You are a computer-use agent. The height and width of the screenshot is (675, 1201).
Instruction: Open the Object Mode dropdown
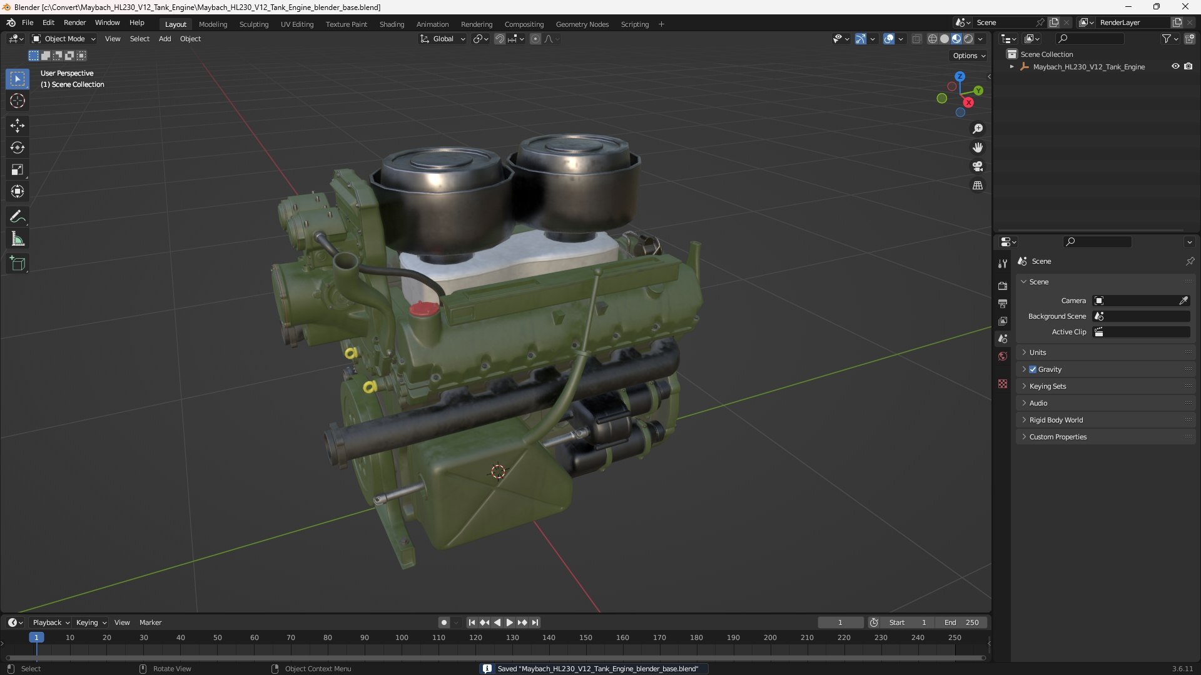coord(64,39)
